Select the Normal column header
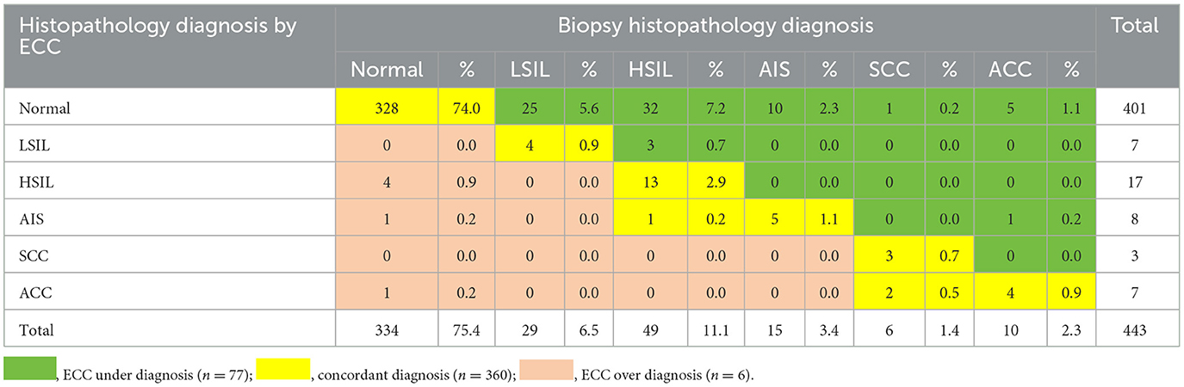The width and height of the screenshot is (1184, 387). coord(387,70)
